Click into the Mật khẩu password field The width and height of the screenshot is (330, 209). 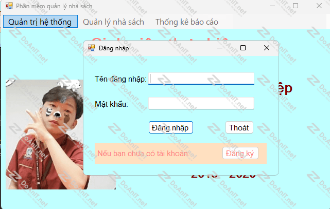click(x=201, y=104)
